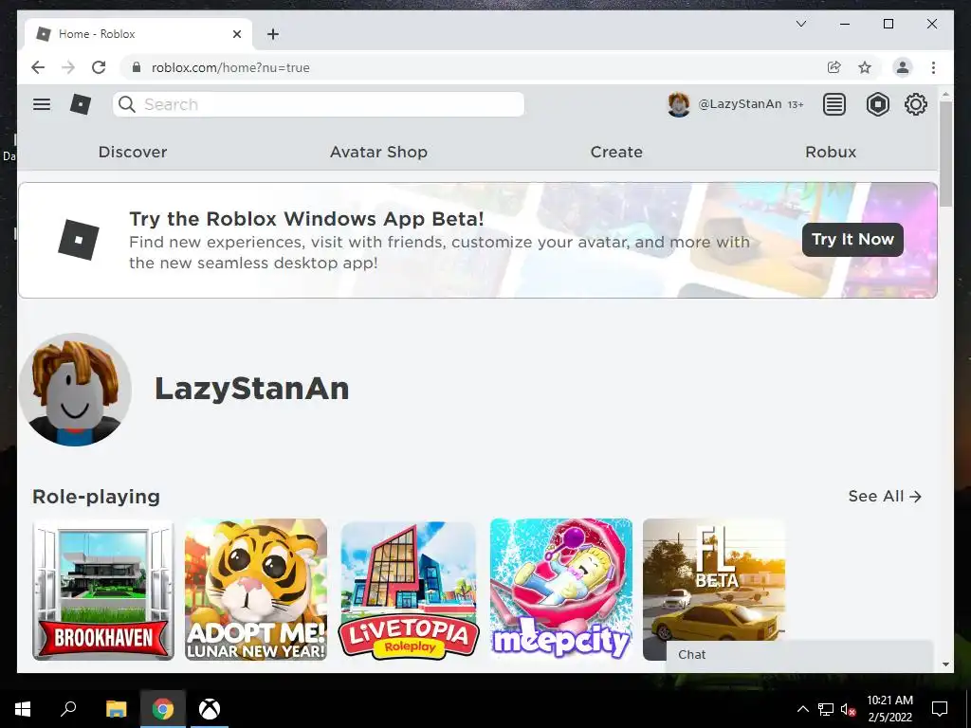
Task: Open the Discover tab
Action: point(133,152)
